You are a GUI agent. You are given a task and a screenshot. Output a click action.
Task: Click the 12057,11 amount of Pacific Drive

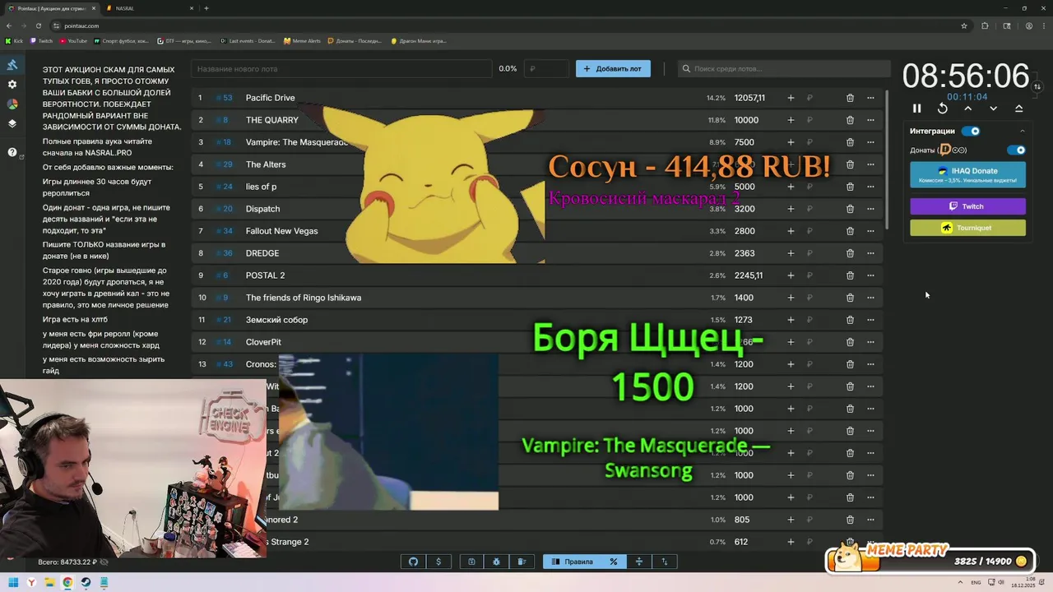pos(749,98)
